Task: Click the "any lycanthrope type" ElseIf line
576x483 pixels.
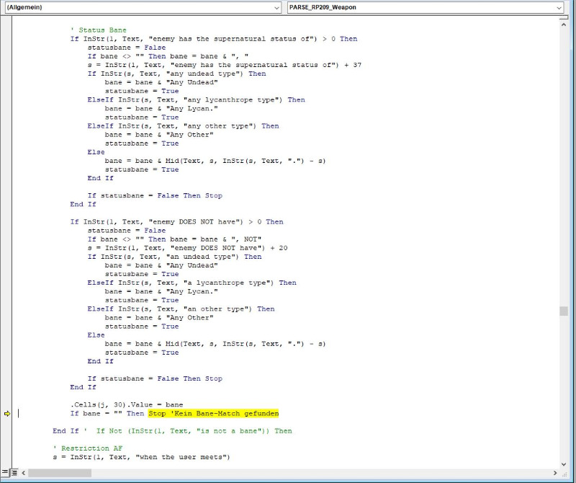Action: click(196, 99)
